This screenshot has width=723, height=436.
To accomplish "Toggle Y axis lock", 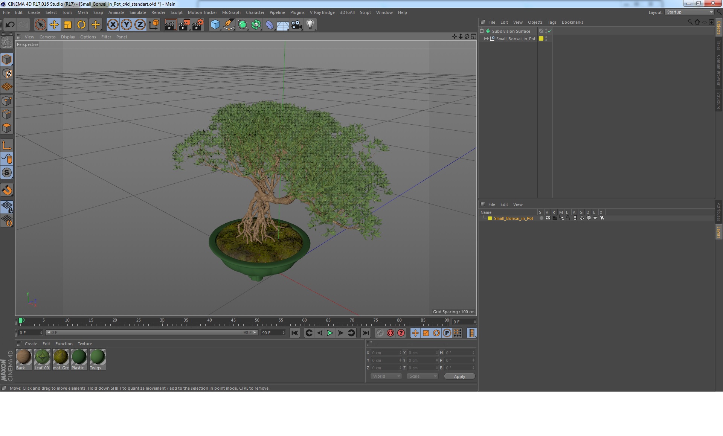I will click(x=127, y=25).
